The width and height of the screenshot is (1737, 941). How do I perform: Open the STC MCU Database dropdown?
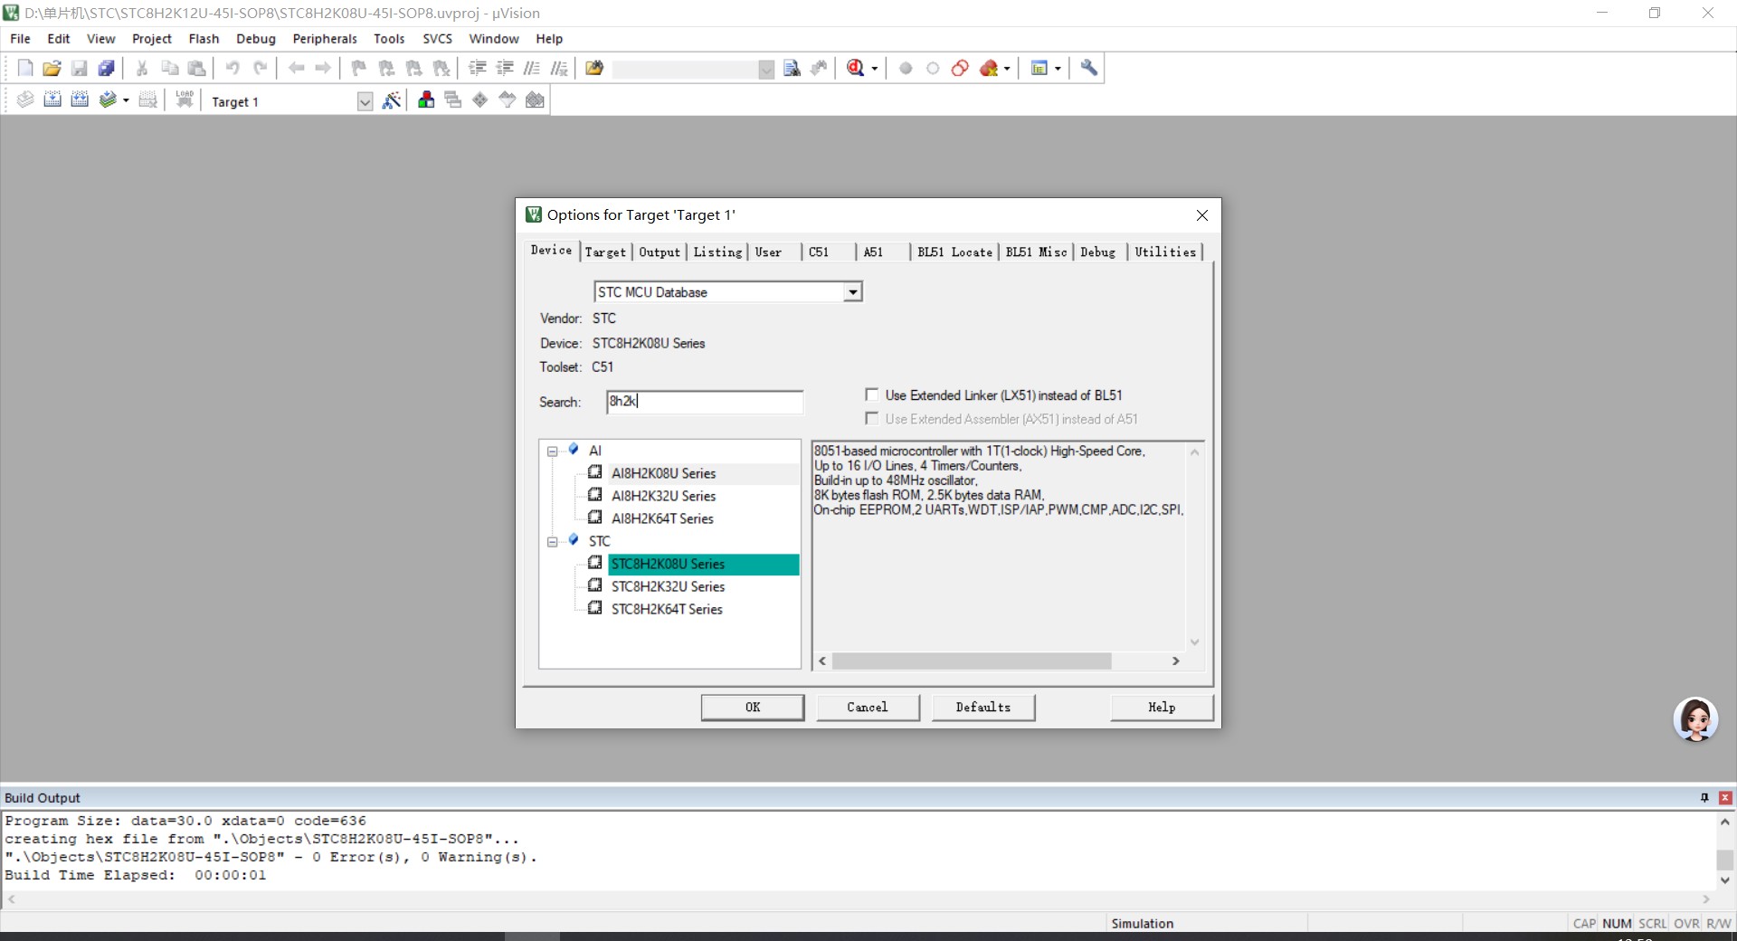852,292
